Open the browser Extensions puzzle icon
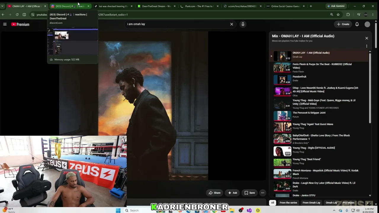The image size is (379, 213). [348, 14]
